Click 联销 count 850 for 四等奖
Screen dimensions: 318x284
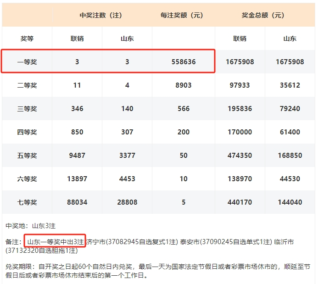(77, 132)
